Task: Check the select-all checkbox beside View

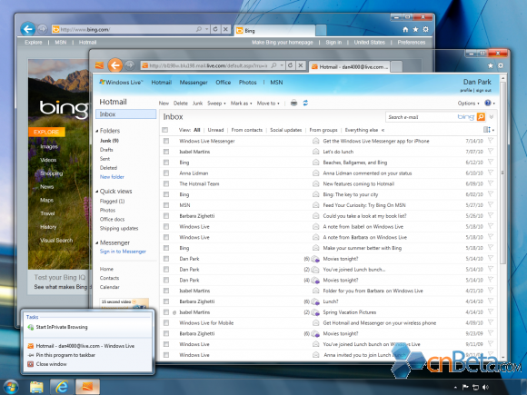Action: (164, 130)
